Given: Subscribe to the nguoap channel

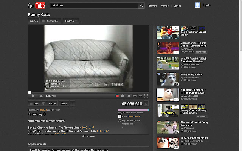Looking at the screenshot, I should [52, 21].
